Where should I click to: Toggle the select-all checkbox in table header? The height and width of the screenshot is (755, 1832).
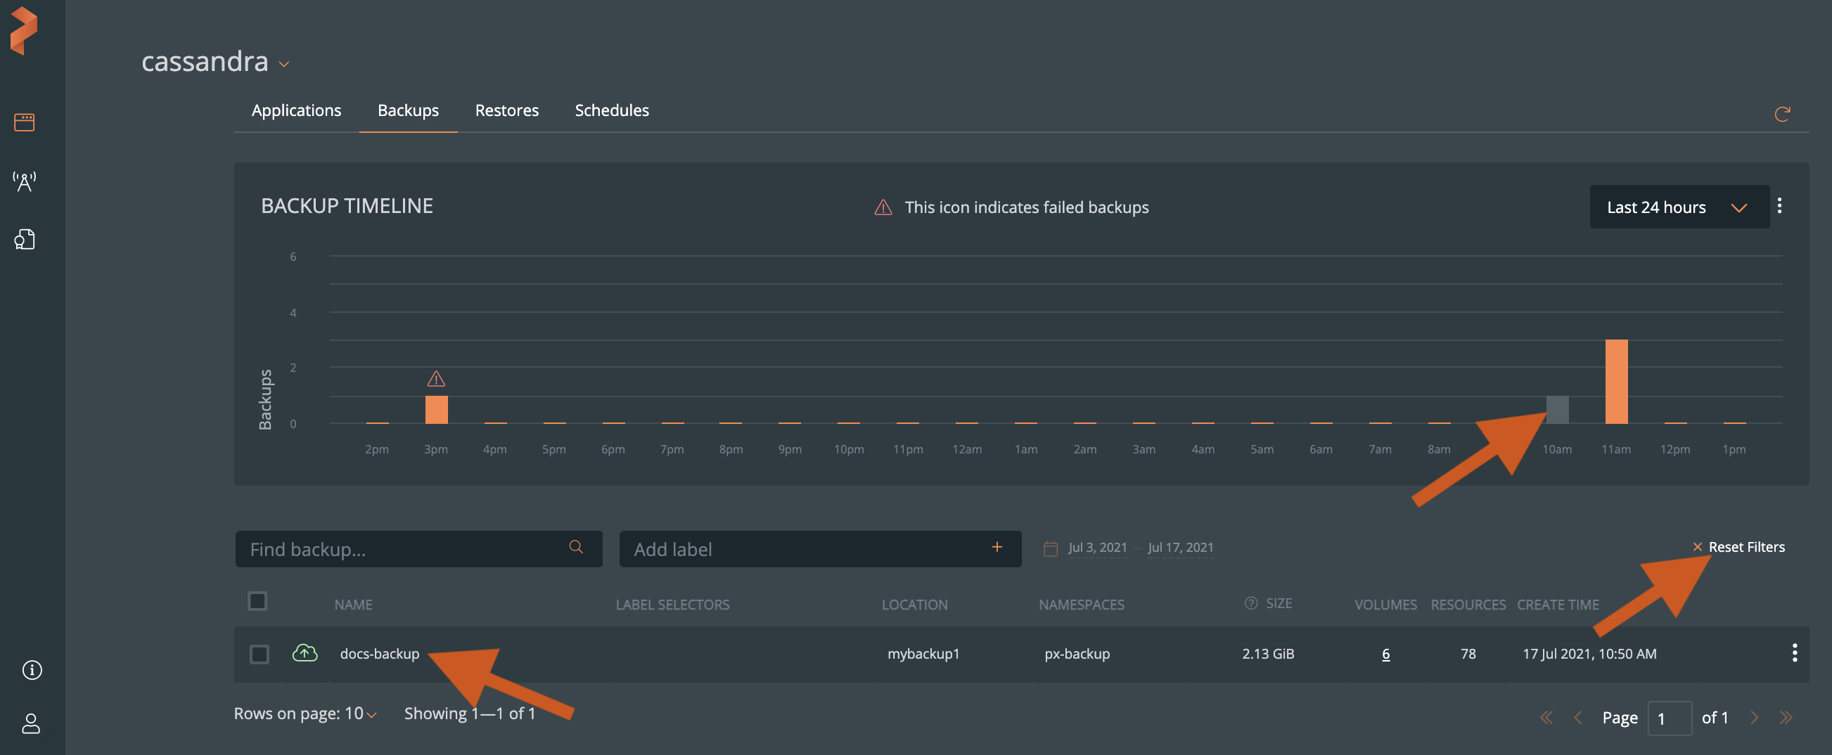click(257, 602)
